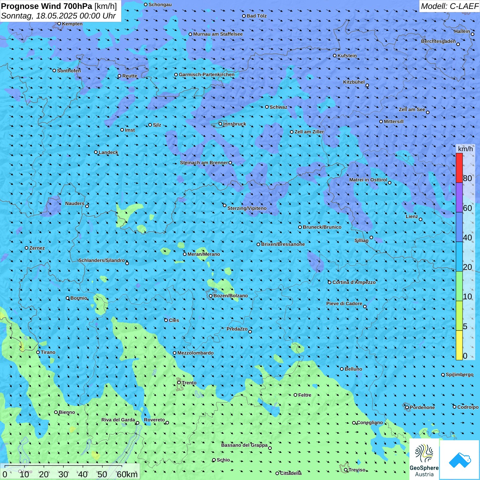The width and height of the screenshot is (480, 480).
Task: Click the Zell am See marker
Action: [428, 112]
